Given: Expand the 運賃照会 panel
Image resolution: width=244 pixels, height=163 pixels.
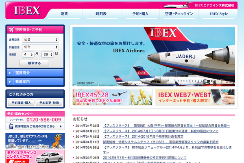Looking at the screenshot, I should pyautogui.click(x=35, y=73).
